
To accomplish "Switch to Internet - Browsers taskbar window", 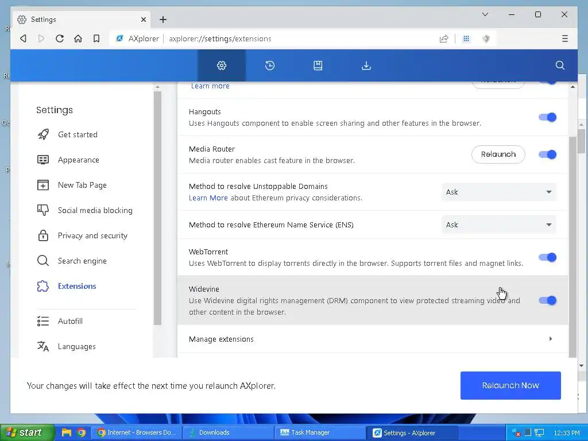I will tap(137, 432).
